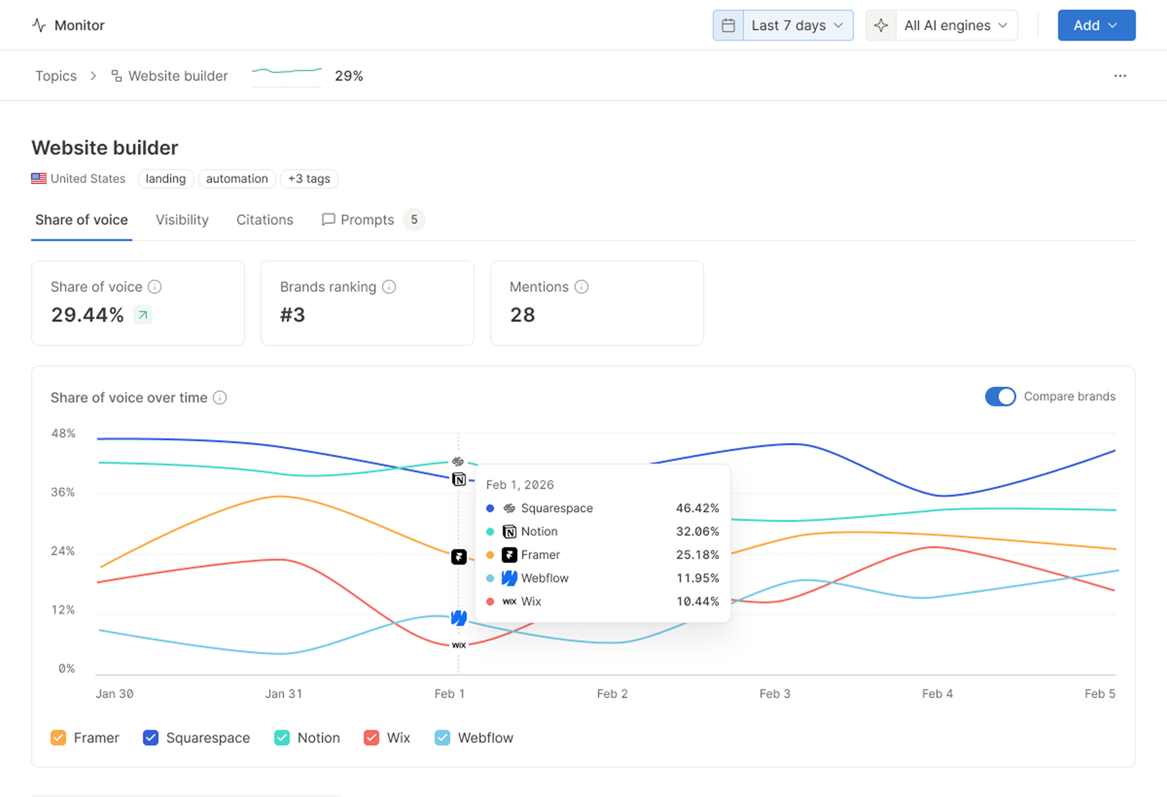The width and height of the screenshot is (1167, 797).
Task: Switch to the Visibility tab
Action: tap(182, 220)
